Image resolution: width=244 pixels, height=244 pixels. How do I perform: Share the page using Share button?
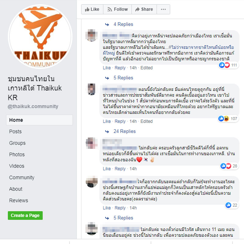(144, 9)
